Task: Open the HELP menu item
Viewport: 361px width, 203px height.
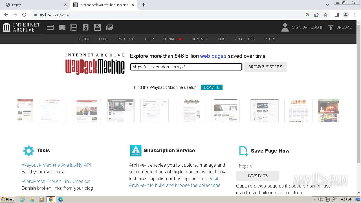Action: [149, 39]
